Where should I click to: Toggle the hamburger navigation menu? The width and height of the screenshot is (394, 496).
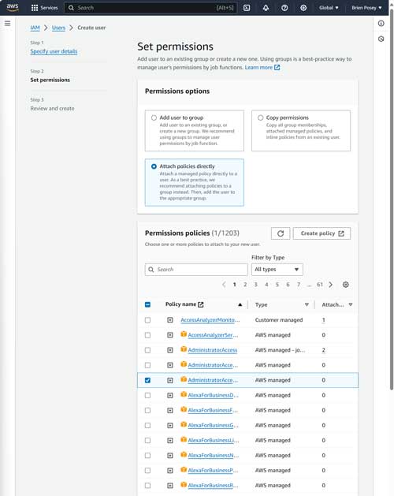[x=8, y=24]
